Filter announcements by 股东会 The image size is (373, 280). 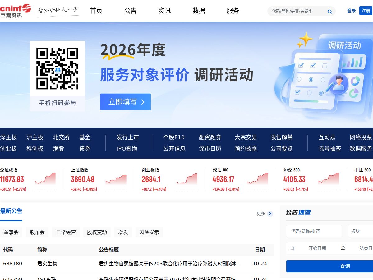click(37, 232)
